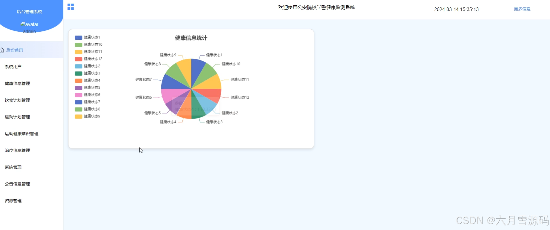Click the admin avatar image
The width and height of the screenshot is (550, 230).
pos(29,24)
